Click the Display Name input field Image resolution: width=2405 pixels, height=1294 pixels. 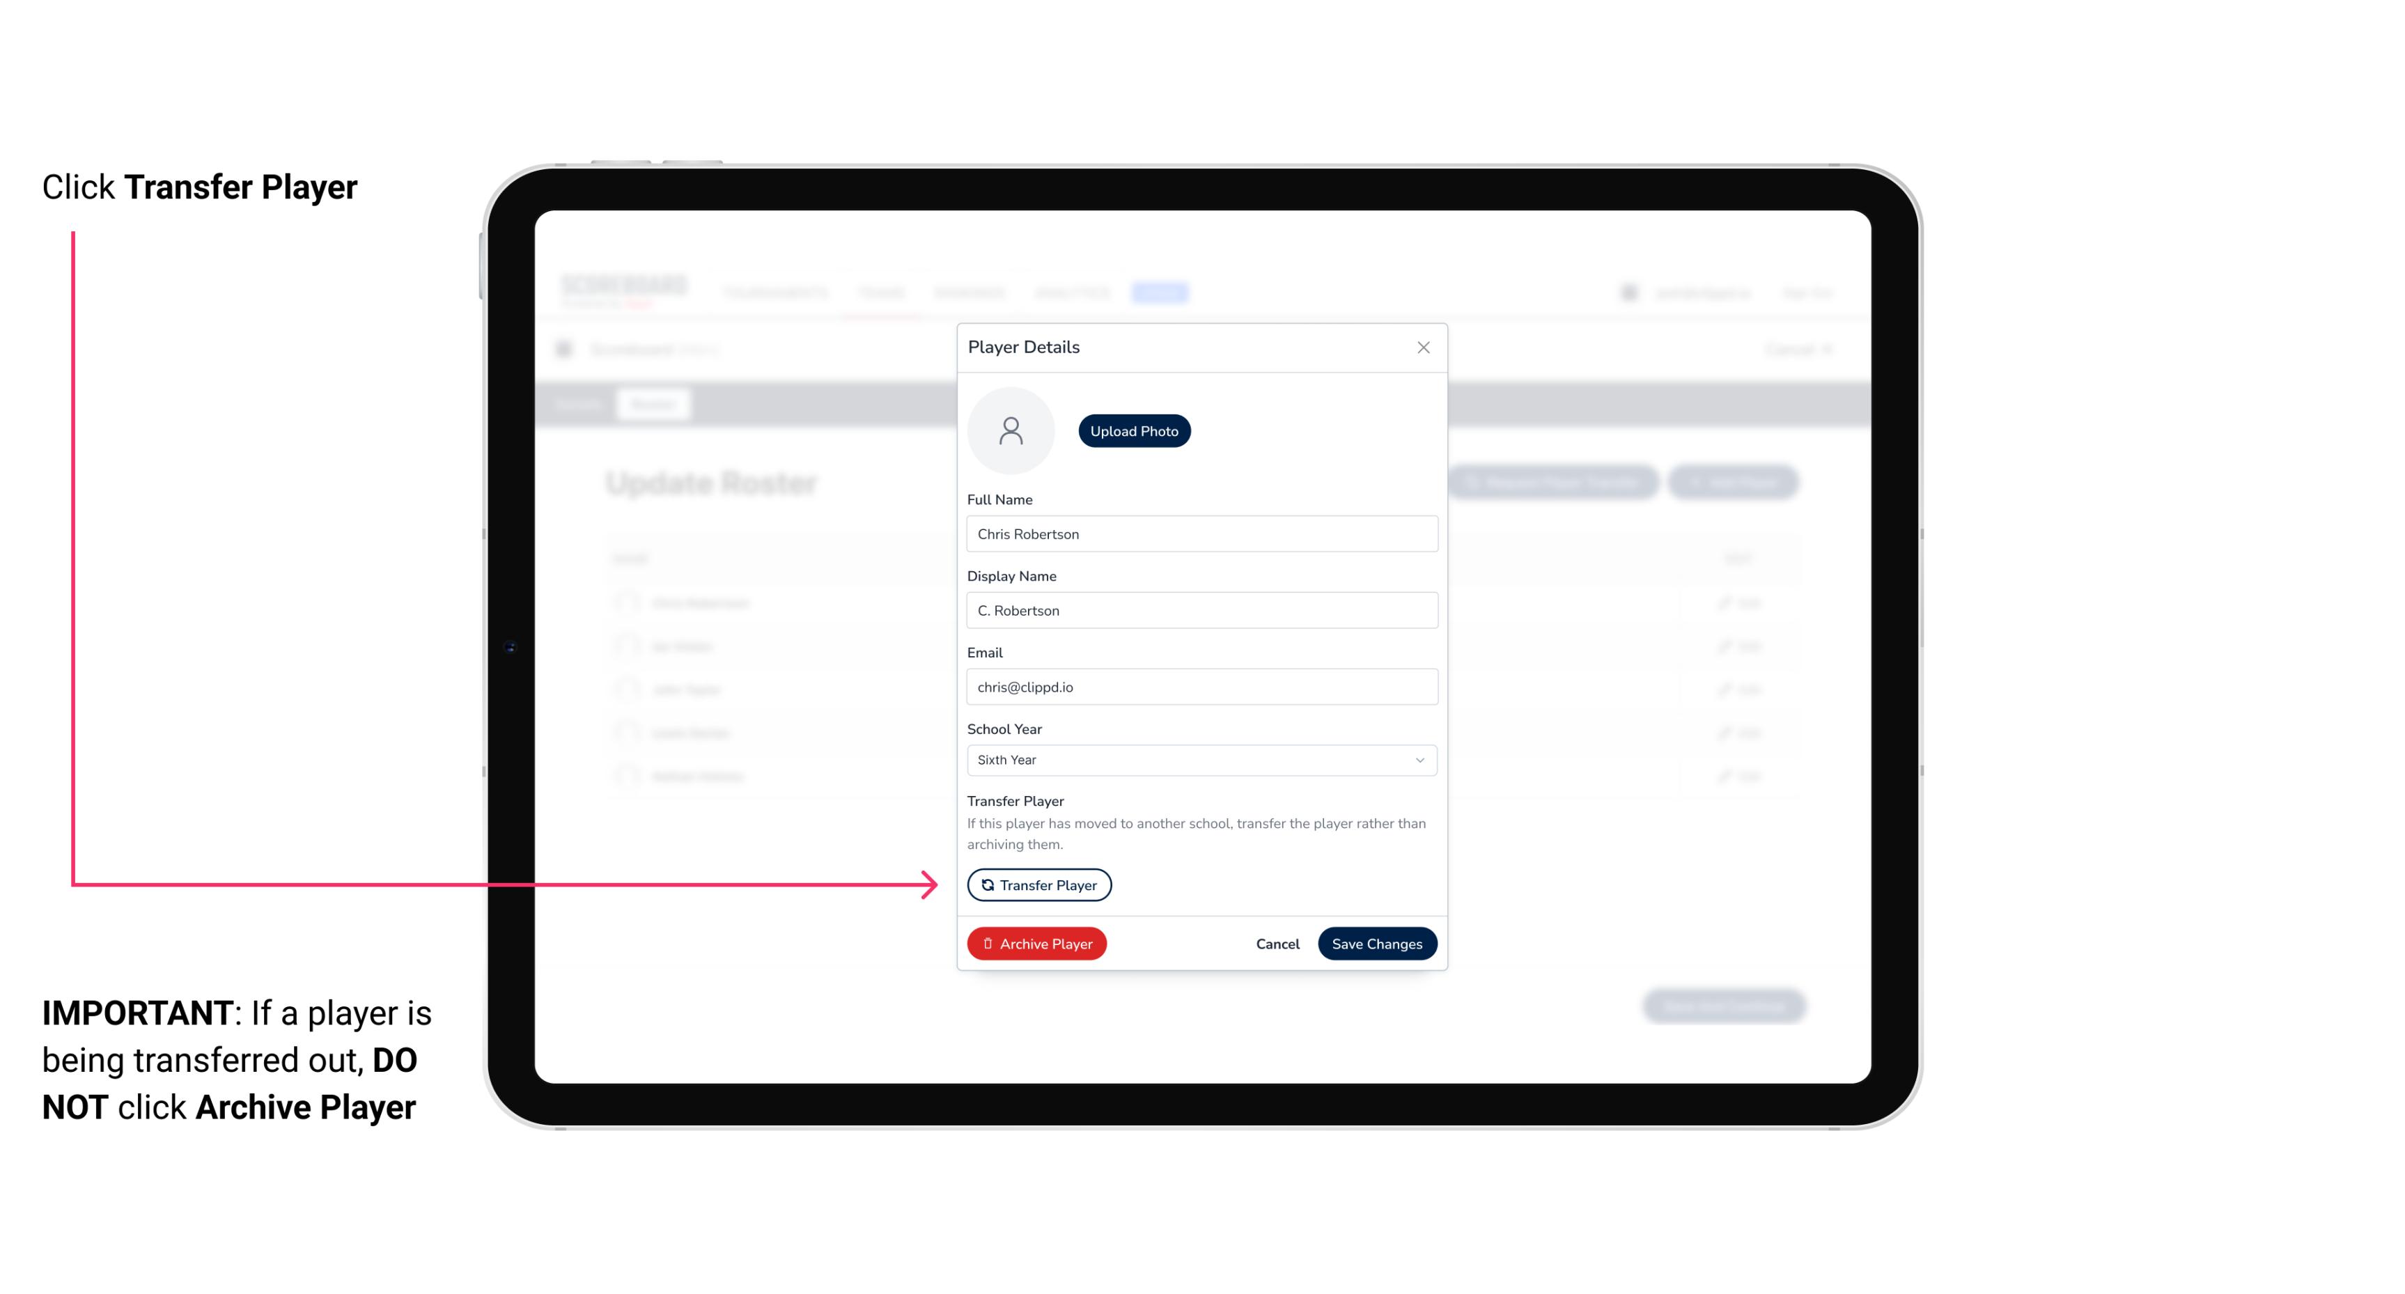[x=1200, y=610]
